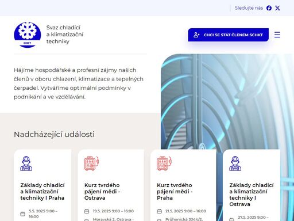
Task: Open the X social profile icon
Action: pyautogui.click(x=277, y=8)
